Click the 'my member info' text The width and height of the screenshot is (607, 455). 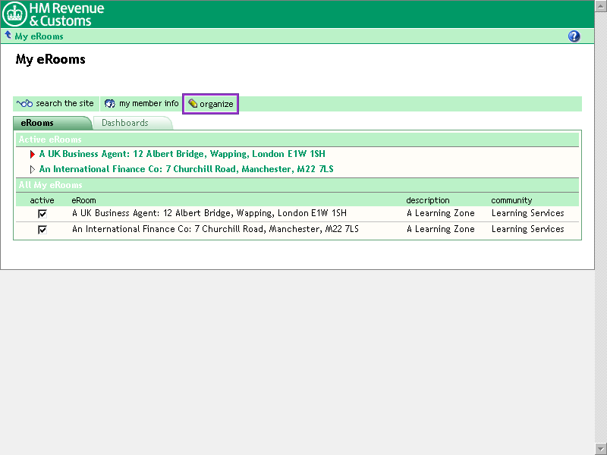click(x=149, y=104)
